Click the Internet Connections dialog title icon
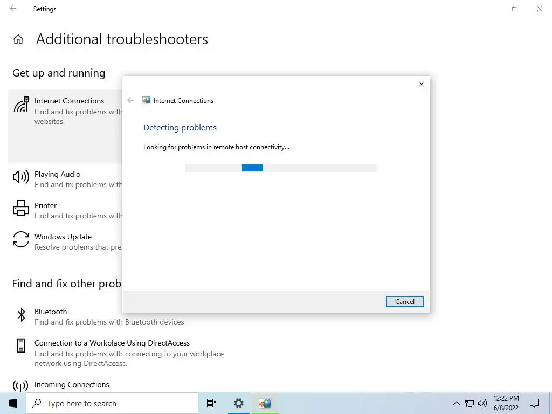The image size is (552, 414). click(146, 100)
